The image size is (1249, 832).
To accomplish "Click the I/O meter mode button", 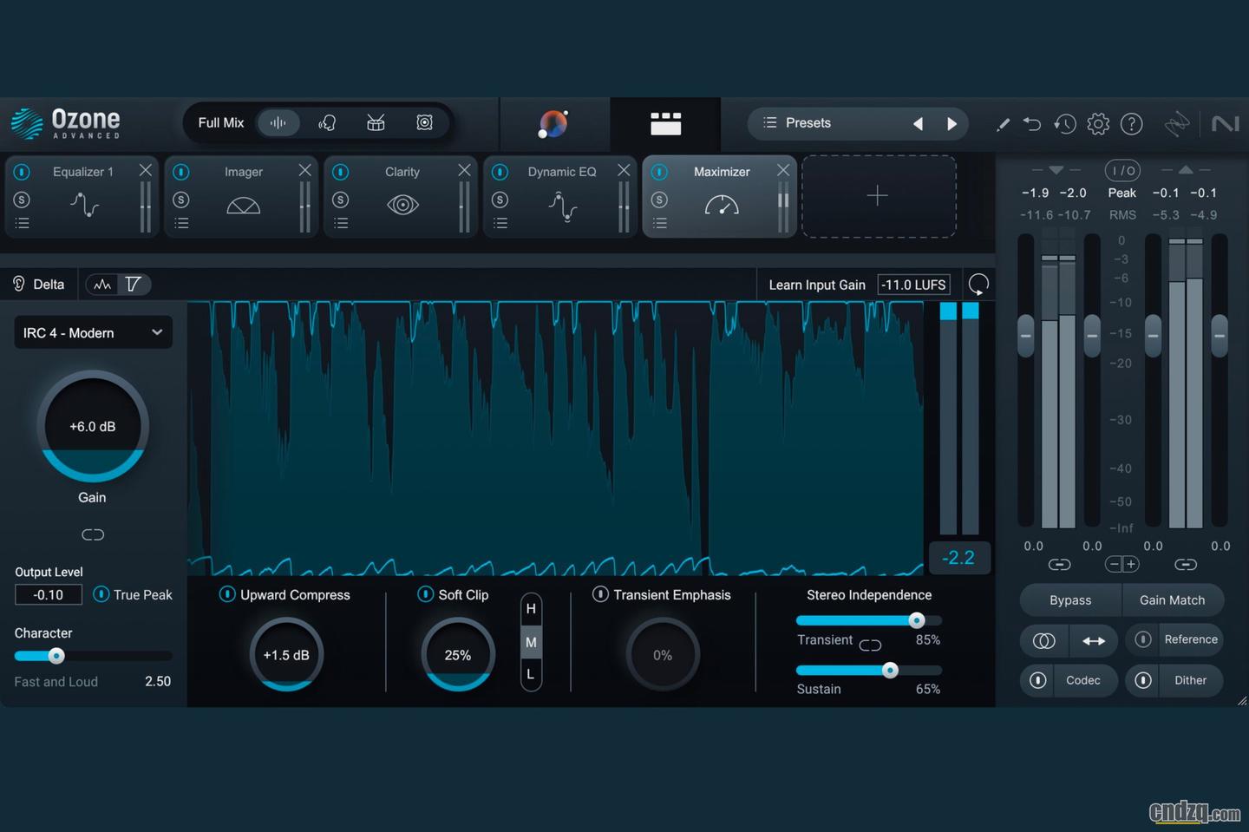I will pyautogui.click(x=1122, y=170).
